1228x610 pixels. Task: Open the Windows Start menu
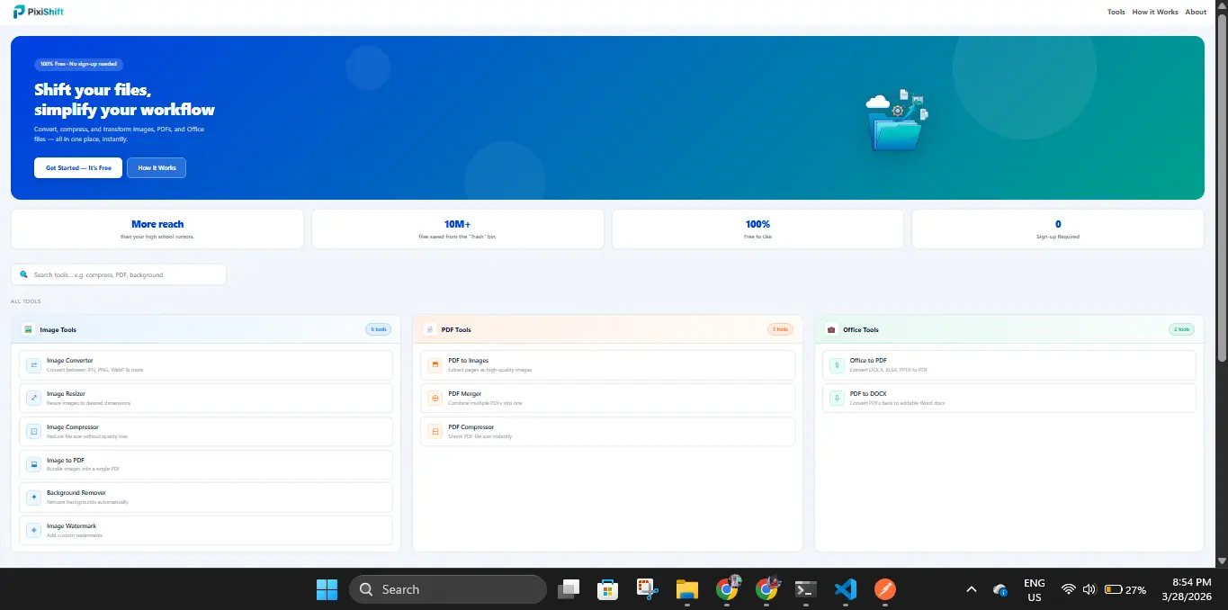pos(327,589)
